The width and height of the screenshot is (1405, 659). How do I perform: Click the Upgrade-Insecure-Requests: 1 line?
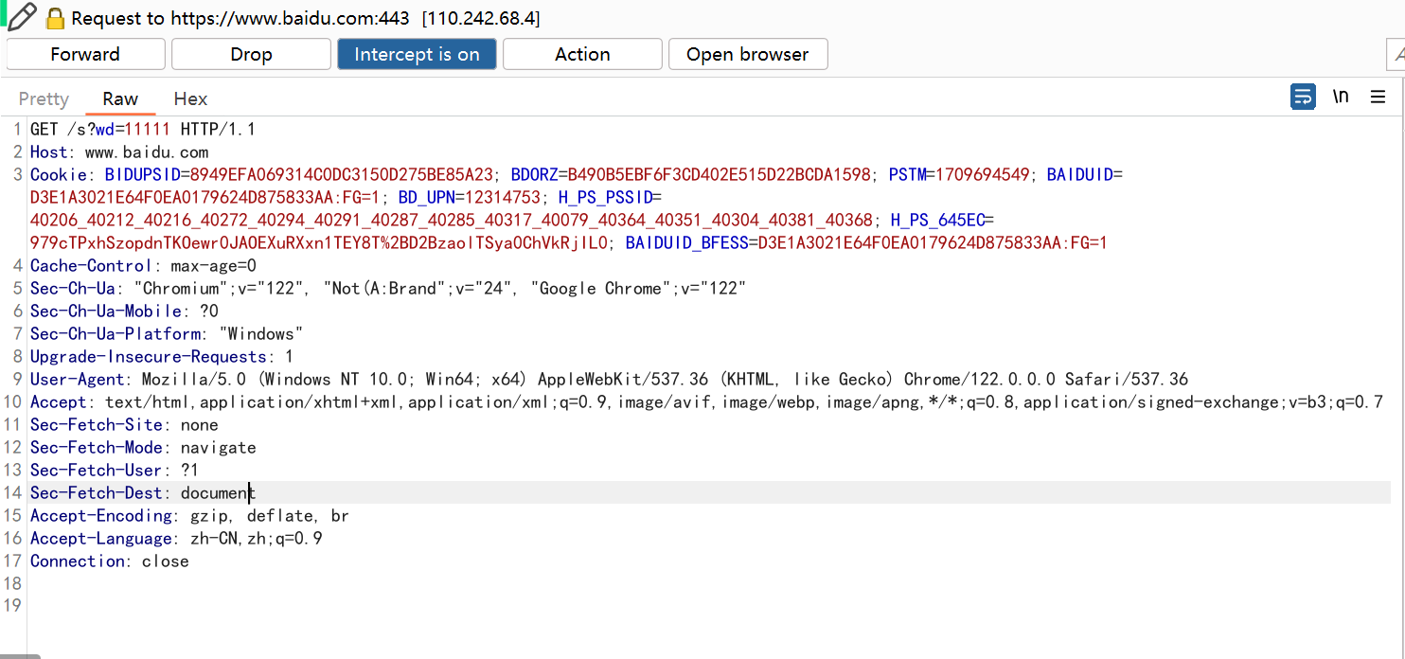pos(162,357)
